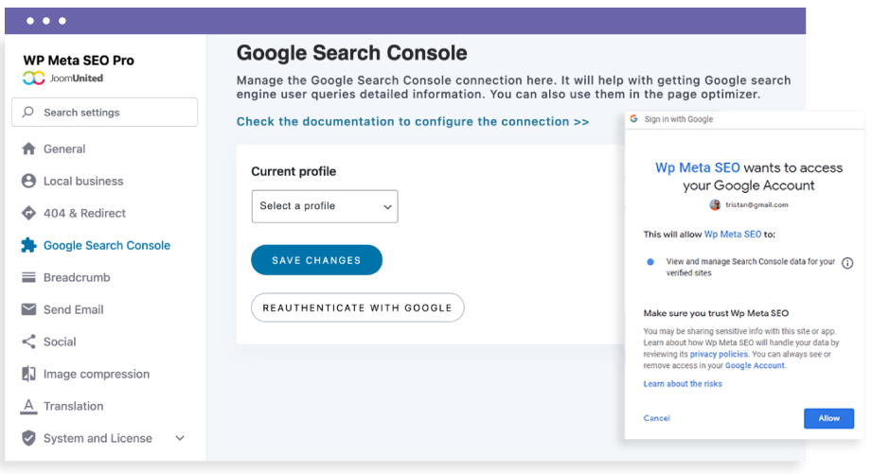Click Reauthenticate with Google button
872x474 pixels.
point(358,307)
